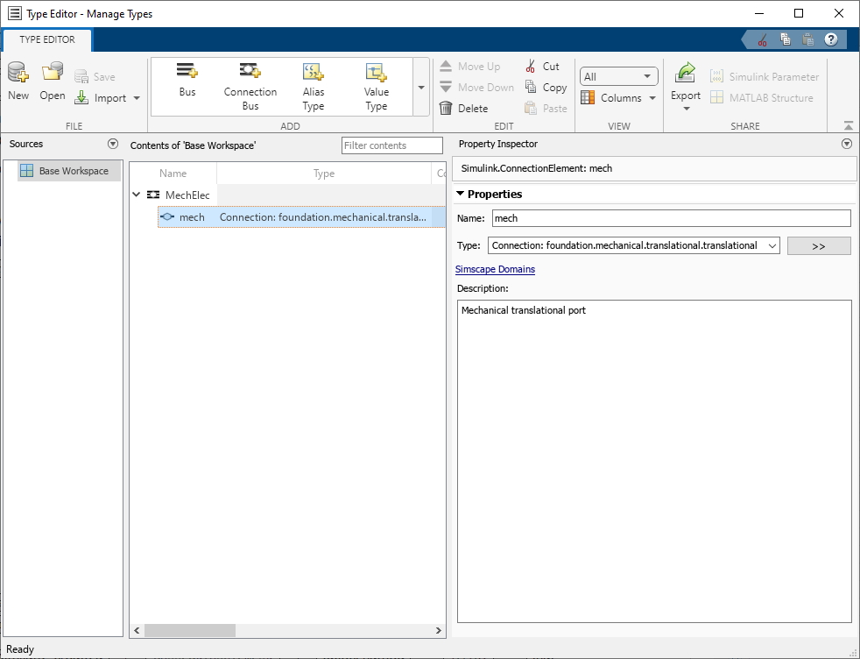Click the New file icon
Image resolution: width=860 pixels, height=659 pixels.
[x=18, y=72]
